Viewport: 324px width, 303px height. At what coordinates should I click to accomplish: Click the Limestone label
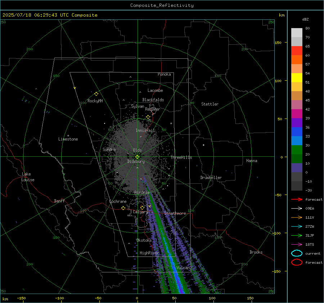click(x=68, y=139)
